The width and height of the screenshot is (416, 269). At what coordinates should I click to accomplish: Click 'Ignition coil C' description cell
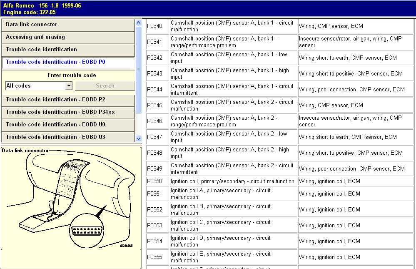[234, 225]
